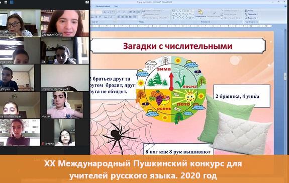Increase the list indent level
The height and width of the screenshot is (183, 289).
134,12
